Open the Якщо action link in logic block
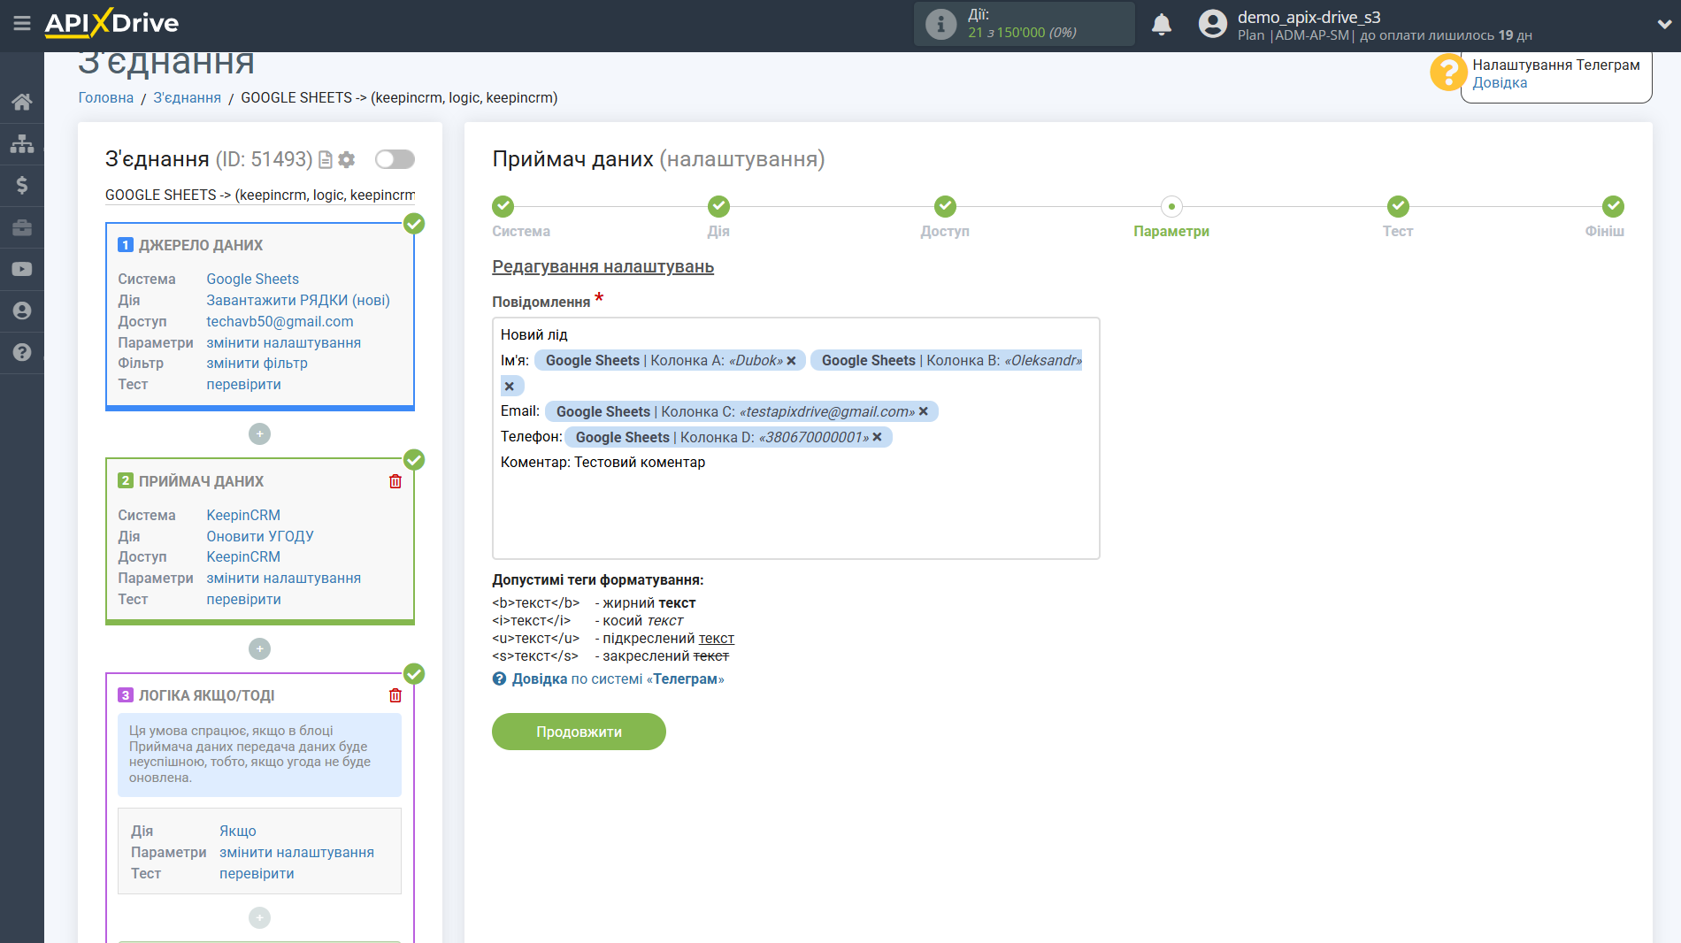 coord(238,832)
